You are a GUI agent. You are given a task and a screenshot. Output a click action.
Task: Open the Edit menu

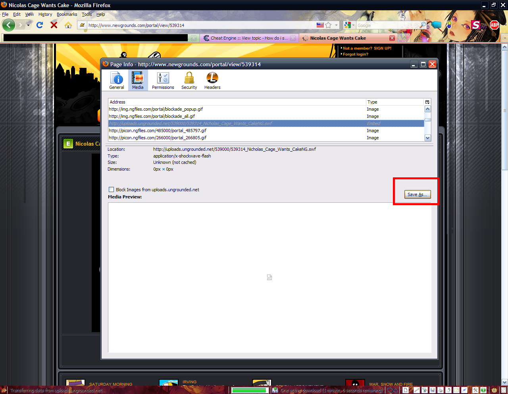click(17, 14)
